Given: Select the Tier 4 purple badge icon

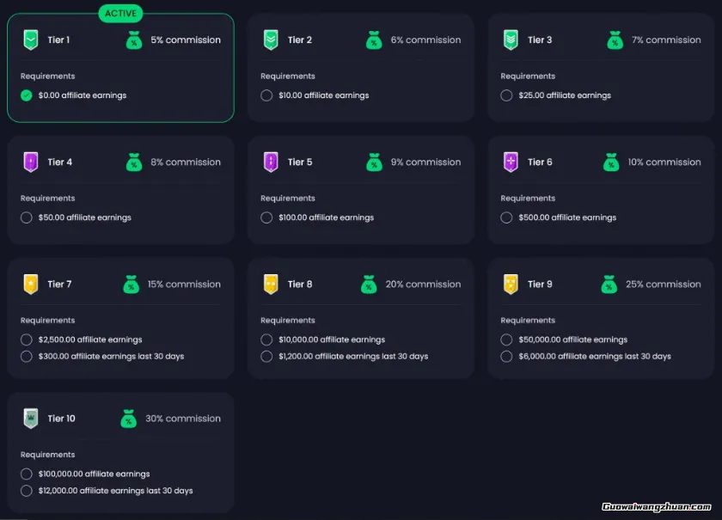Looking at the screenshot, I should (x=31, y=162).
